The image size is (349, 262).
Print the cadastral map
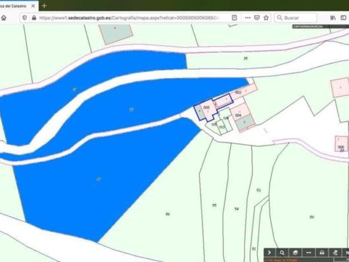coord(322,253)
